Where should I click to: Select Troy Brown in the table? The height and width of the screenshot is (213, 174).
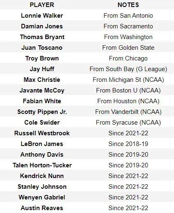tap(42, 58)
